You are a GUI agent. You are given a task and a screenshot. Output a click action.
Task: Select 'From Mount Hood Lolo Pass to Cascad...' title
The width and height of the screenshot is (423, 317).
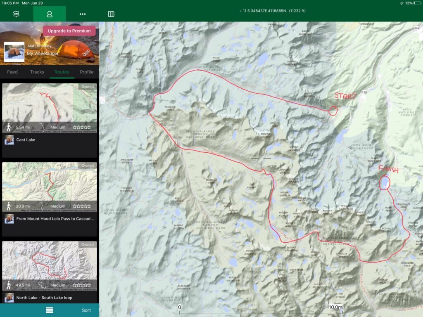(55, 219)
